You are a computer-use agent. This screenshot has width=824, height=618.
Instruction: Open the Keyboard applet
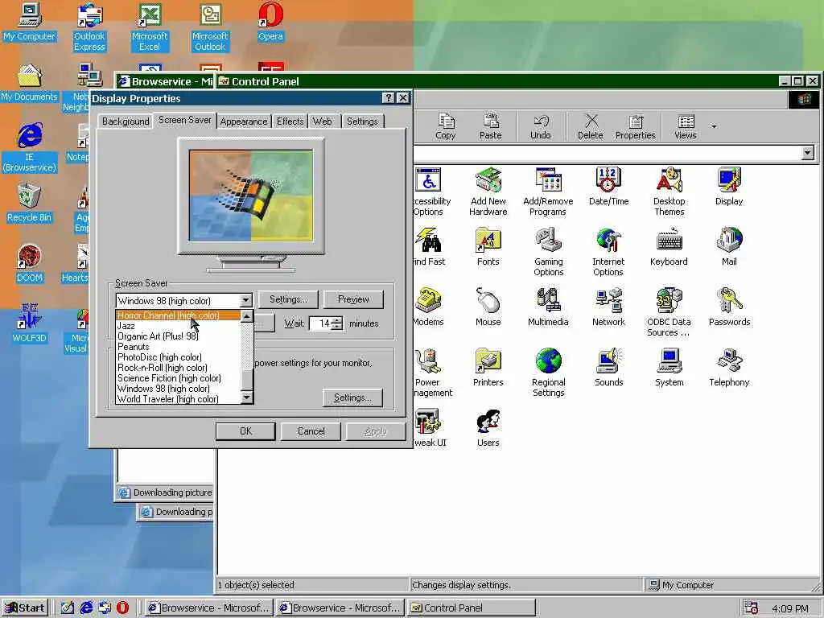(x=669, y=247)
